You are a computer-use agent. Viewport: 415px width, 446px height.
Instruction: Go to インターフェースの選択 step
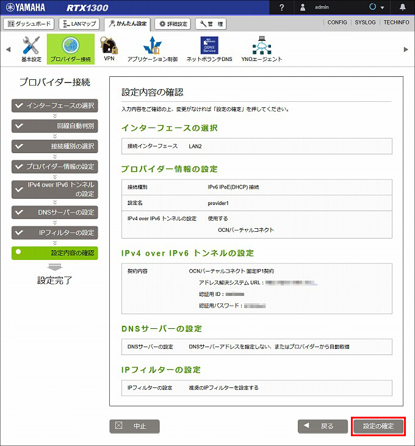54,106
